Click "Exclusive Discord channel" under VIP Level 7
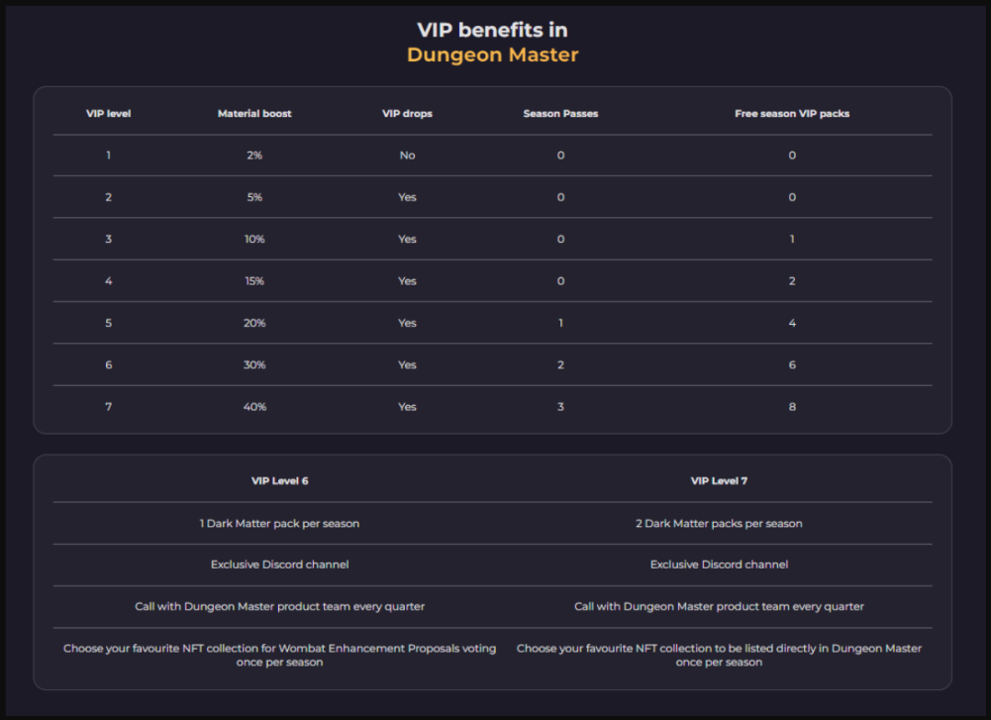Image resolution: width=991 pixels, height=720 pixels. point(719,565)
